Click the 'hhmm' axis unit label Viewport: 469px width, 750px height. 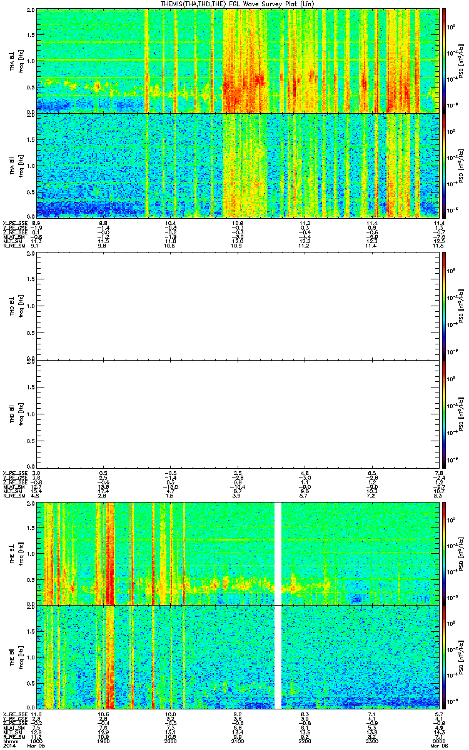point(9,741)
